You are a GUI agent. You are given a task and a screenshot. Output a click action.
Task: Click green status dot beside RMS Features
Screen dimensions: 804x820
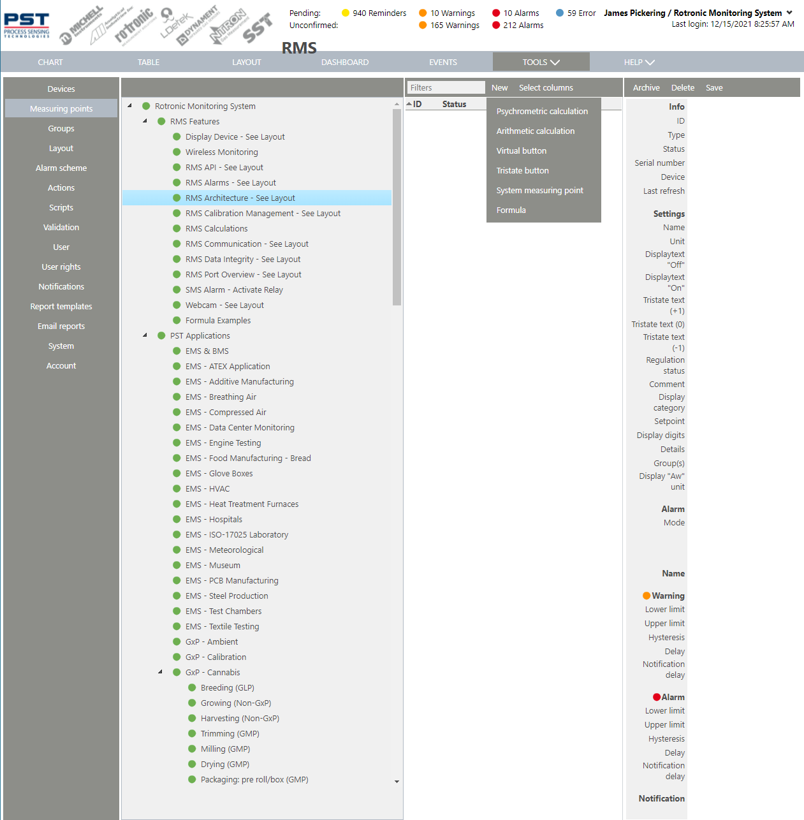[x=161, y=121]
